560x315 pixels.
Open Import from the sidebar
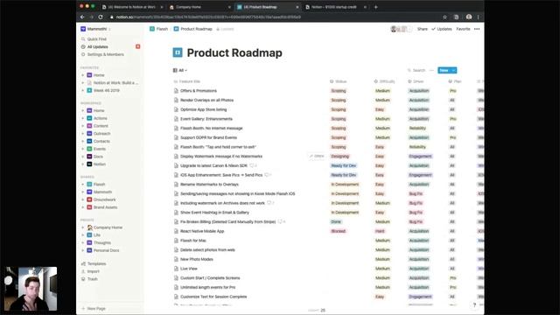94,271
